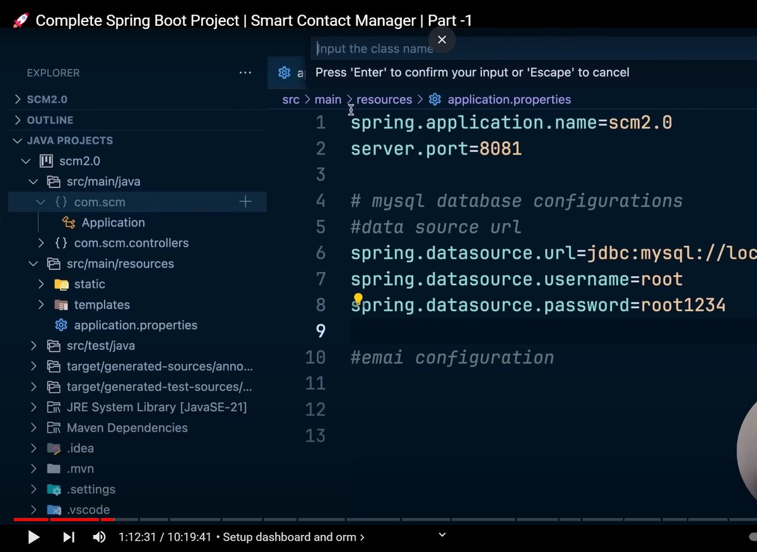The image size is (757, 552).
Task: Click line 1 spring.application.name text
Action: [x=511, y=122]
